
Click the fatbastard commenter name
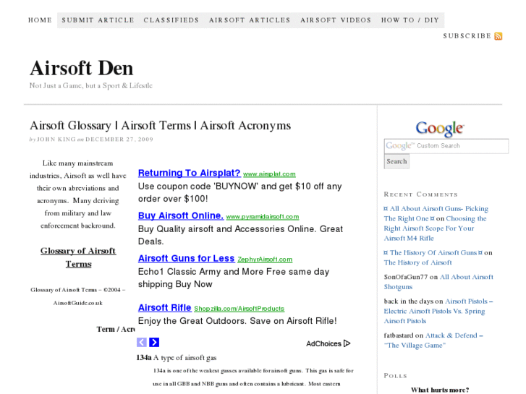click(399, 335)
